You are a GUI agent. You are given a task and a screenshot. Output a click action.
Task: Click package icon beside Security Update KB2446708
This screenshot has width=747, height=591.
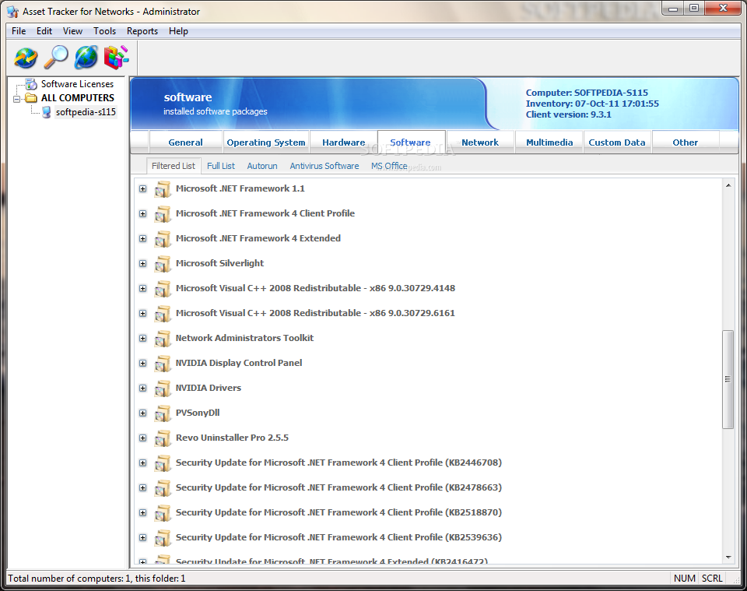[163, 463]
